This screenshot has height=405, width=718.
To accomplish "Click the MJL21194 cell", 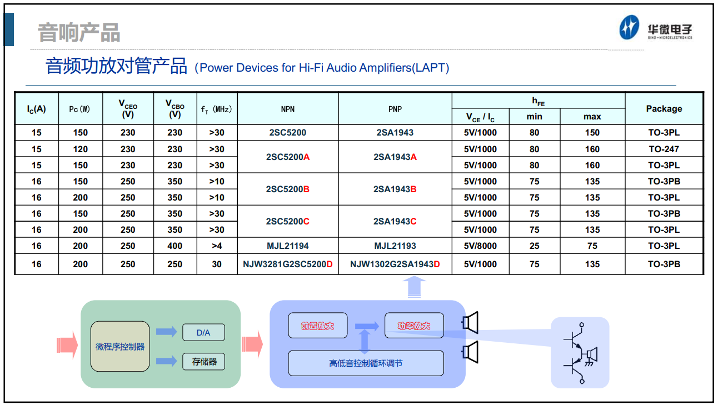I will [288, 246].
